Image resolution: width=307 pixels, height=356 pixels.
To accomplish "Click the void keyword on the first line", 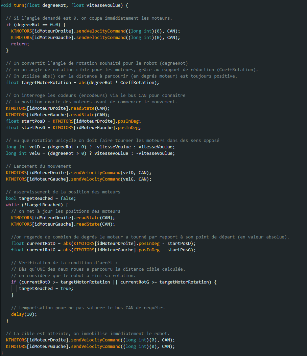I will (x=6, y=5).
